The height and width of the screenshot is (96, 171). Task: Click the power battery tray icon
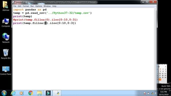pyautogui.click(x=148, y=93)
